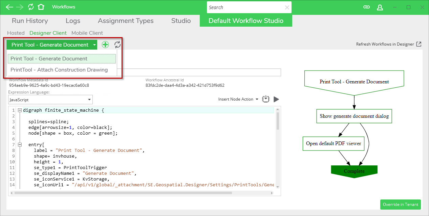Collapse entry block at line 7
Screen dimensions: 429x216
click(20, 144)
